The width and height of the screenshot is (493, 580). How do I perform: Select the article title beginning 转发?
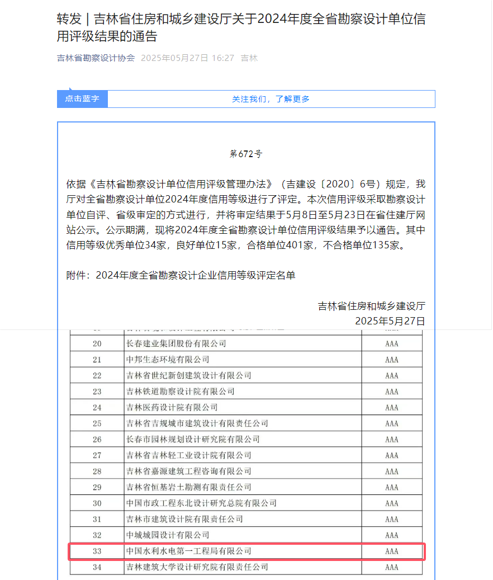(x=241, y=27)
